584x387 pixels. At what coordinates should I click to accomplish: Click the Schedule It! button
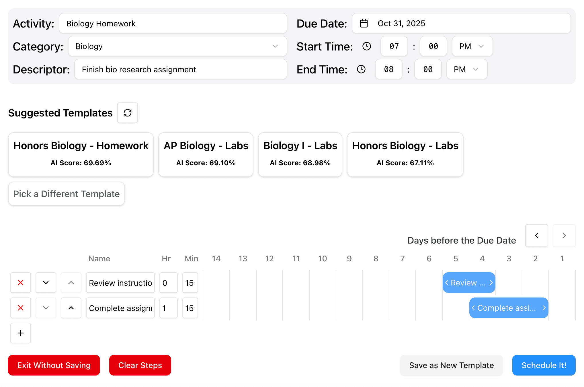544,365
